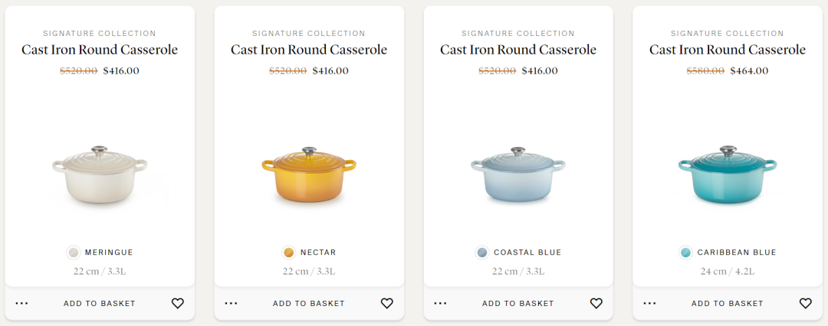This screenshot has width=828, height=326.
Task: Open more options for Meringue casserole
Action: click(21, 304)
